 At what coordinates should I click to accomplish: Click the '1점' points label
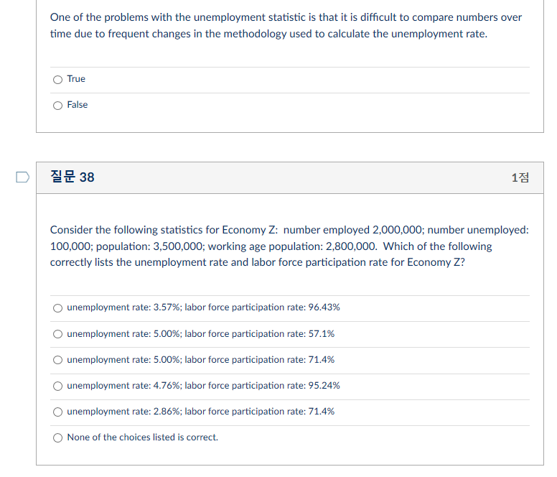pos(520,177)
